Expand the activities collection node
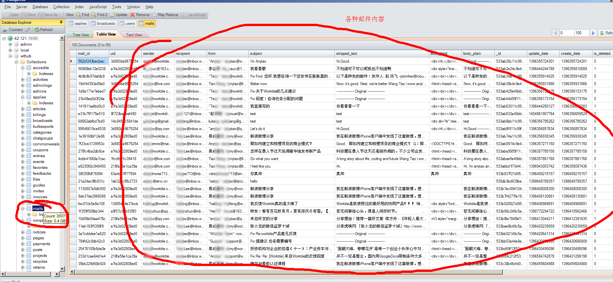The width and height of the screenshot is (613, 282). (x=23, y=80)
